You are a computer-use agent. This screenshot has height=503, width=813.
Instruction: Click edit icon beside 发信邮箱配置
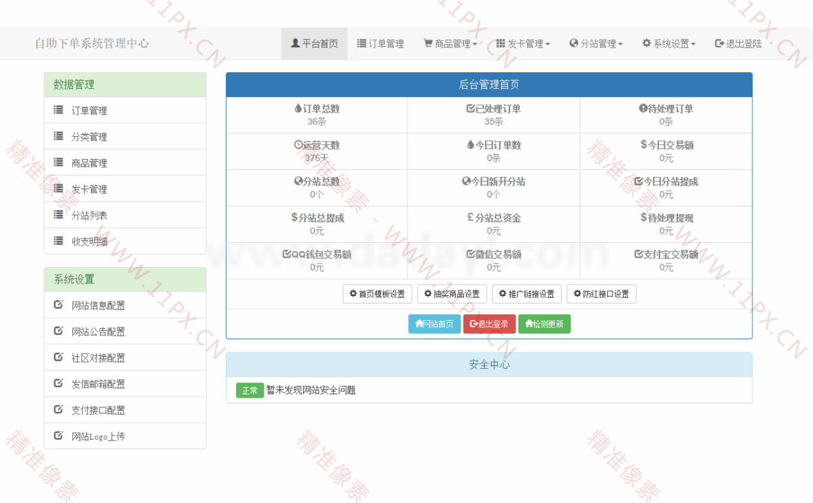click(x=59, y=383)
